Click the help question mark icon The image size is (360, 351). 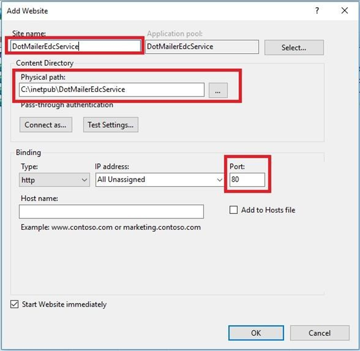317,11
